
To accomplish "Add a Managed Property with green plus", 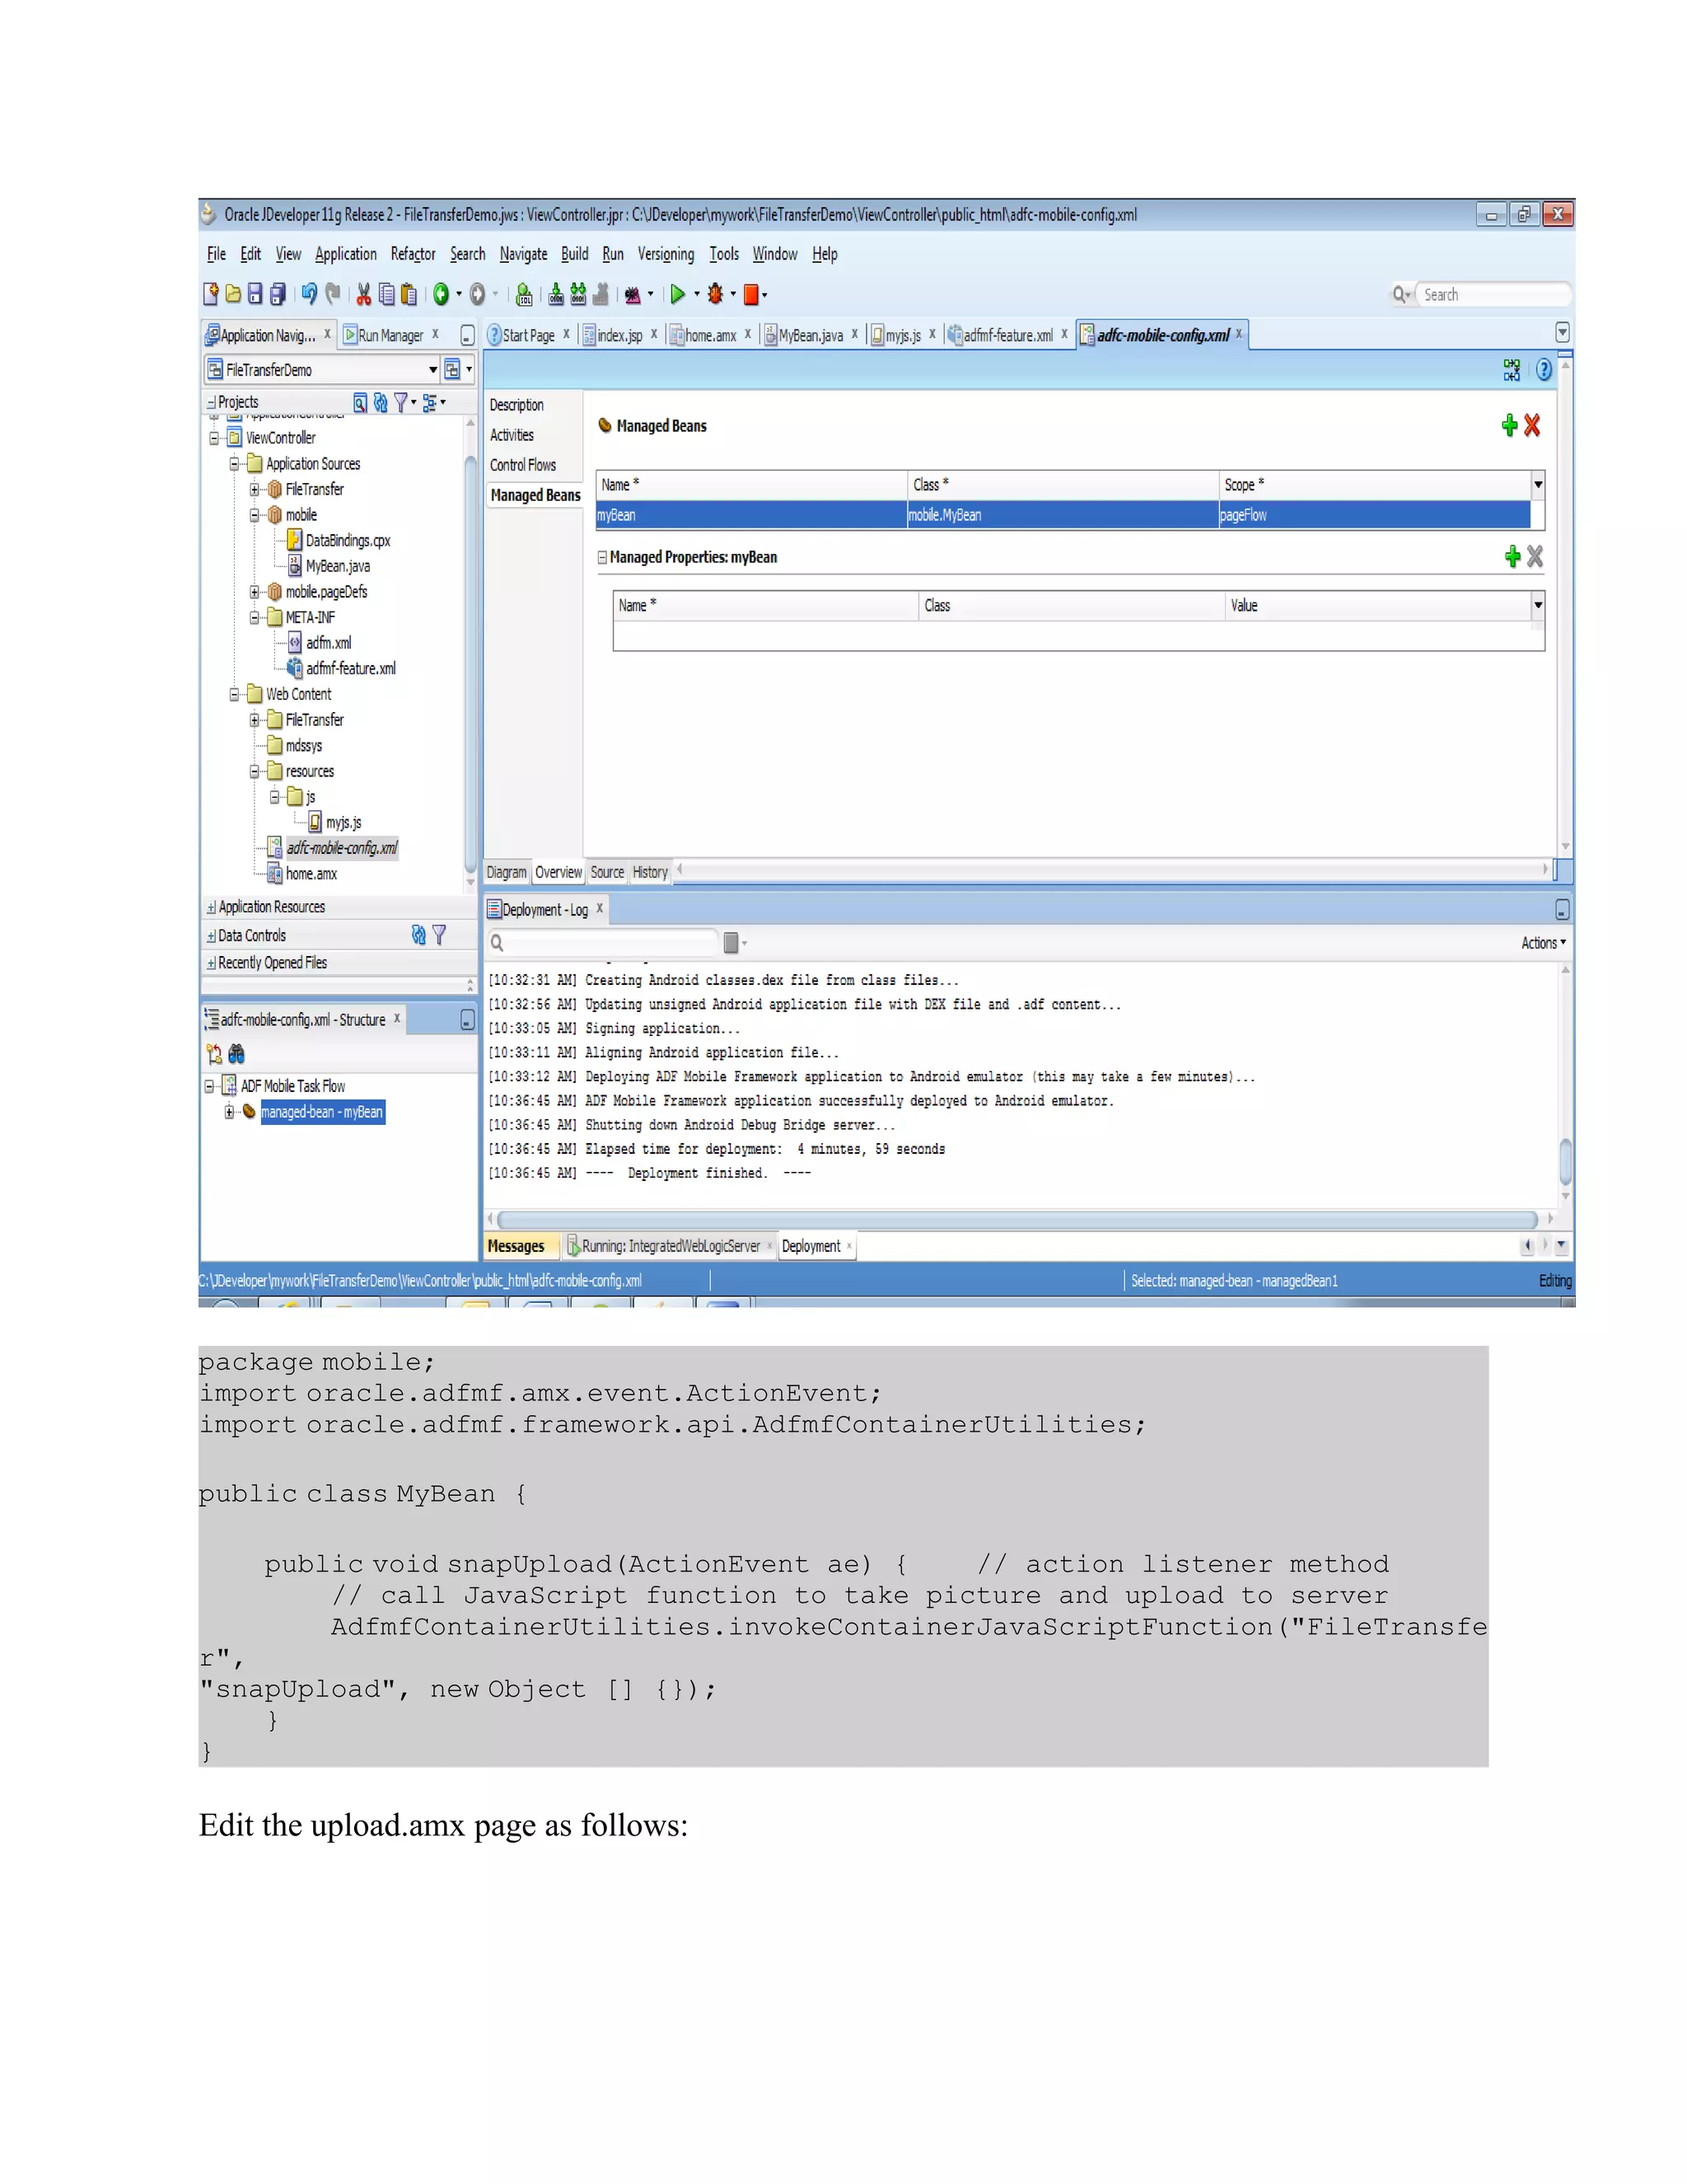I will 1512,557.
